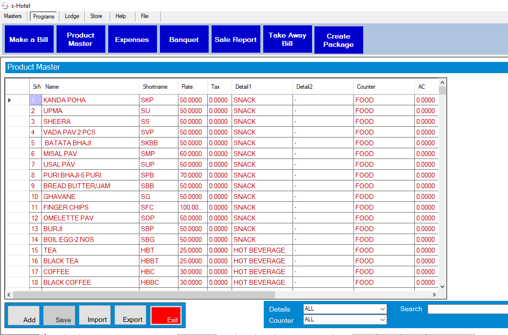Click the Make a Bill button
This screenshot has height=335, width=508.
tap(29, 39)
